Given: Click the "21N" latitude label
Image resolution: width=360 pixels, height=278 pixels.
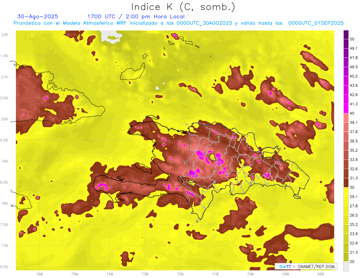Looking at the screenshot, I should coord(4,77).
